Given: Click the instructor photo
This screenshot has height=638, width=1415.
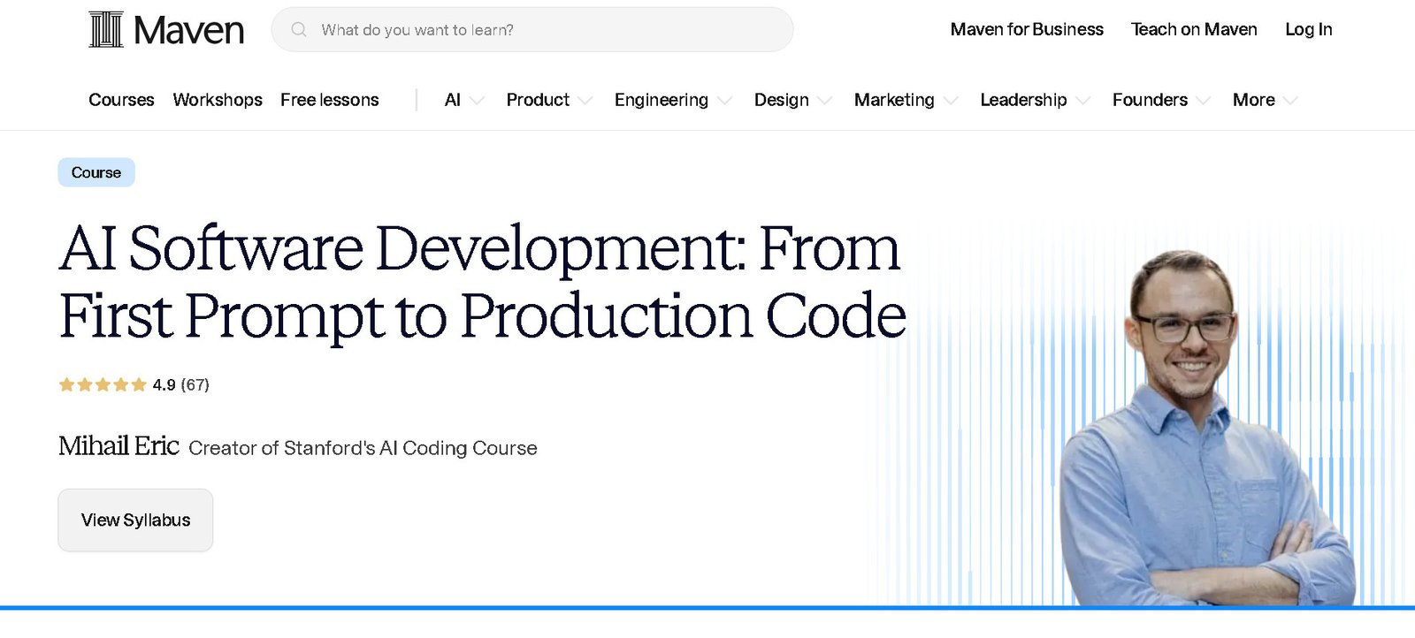Looking at the screenshot, I should [1207, 429].
